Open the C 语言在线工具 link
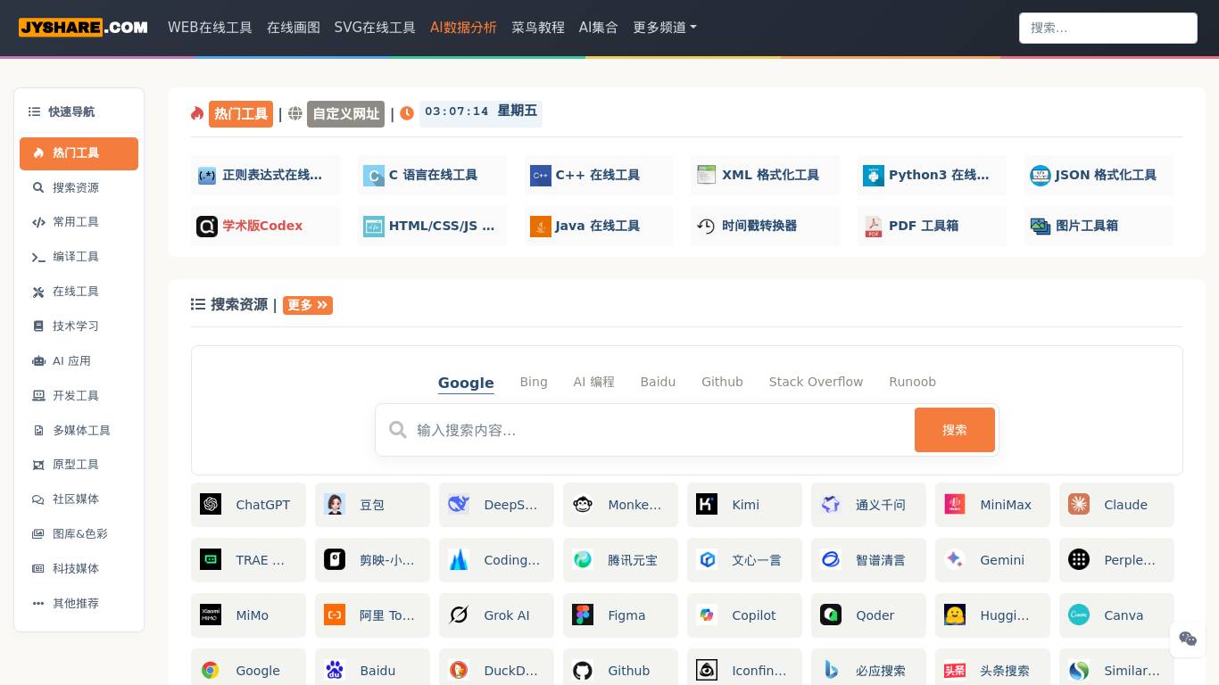 [x=432, y=175]
